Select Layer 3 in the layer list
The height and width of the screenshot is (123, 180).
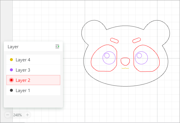point(33,70)
